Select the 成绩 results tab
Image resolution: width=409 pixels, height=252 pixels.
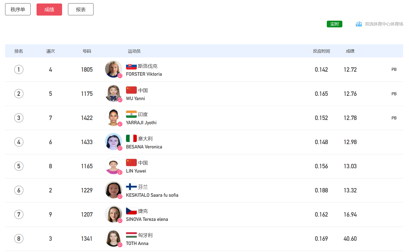click(49, 9)
